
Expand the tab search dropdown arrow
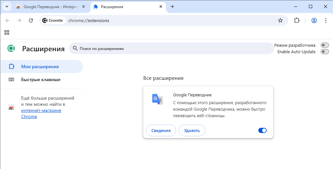click(x=7, y=6)
